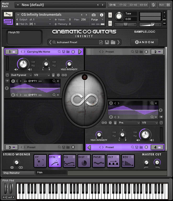
Task: Toggle layer 4 animator power button
Action: [x=161, y=123]
